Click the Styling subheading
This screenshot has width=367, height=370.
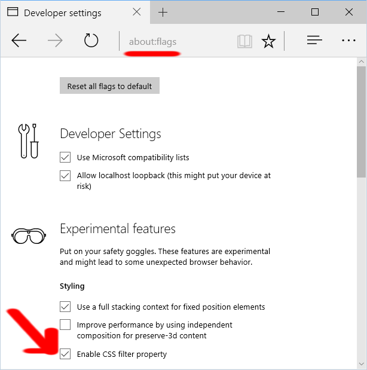coord(72,286)
